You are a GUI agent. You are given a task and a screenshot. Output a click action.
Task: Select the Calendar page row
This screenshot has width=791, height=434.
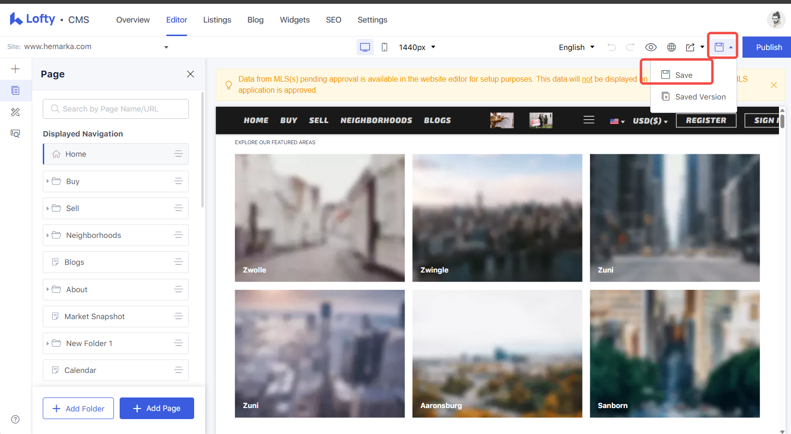[x=116, y=370]
